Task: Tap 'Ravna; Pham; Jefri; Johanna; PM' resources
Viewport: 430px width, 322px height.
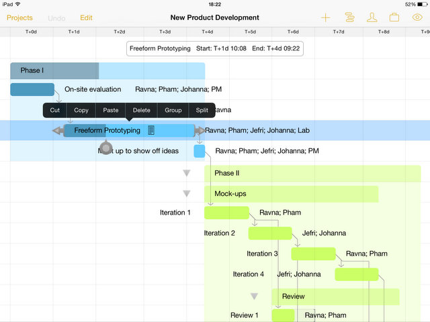Action: [267, 151]
